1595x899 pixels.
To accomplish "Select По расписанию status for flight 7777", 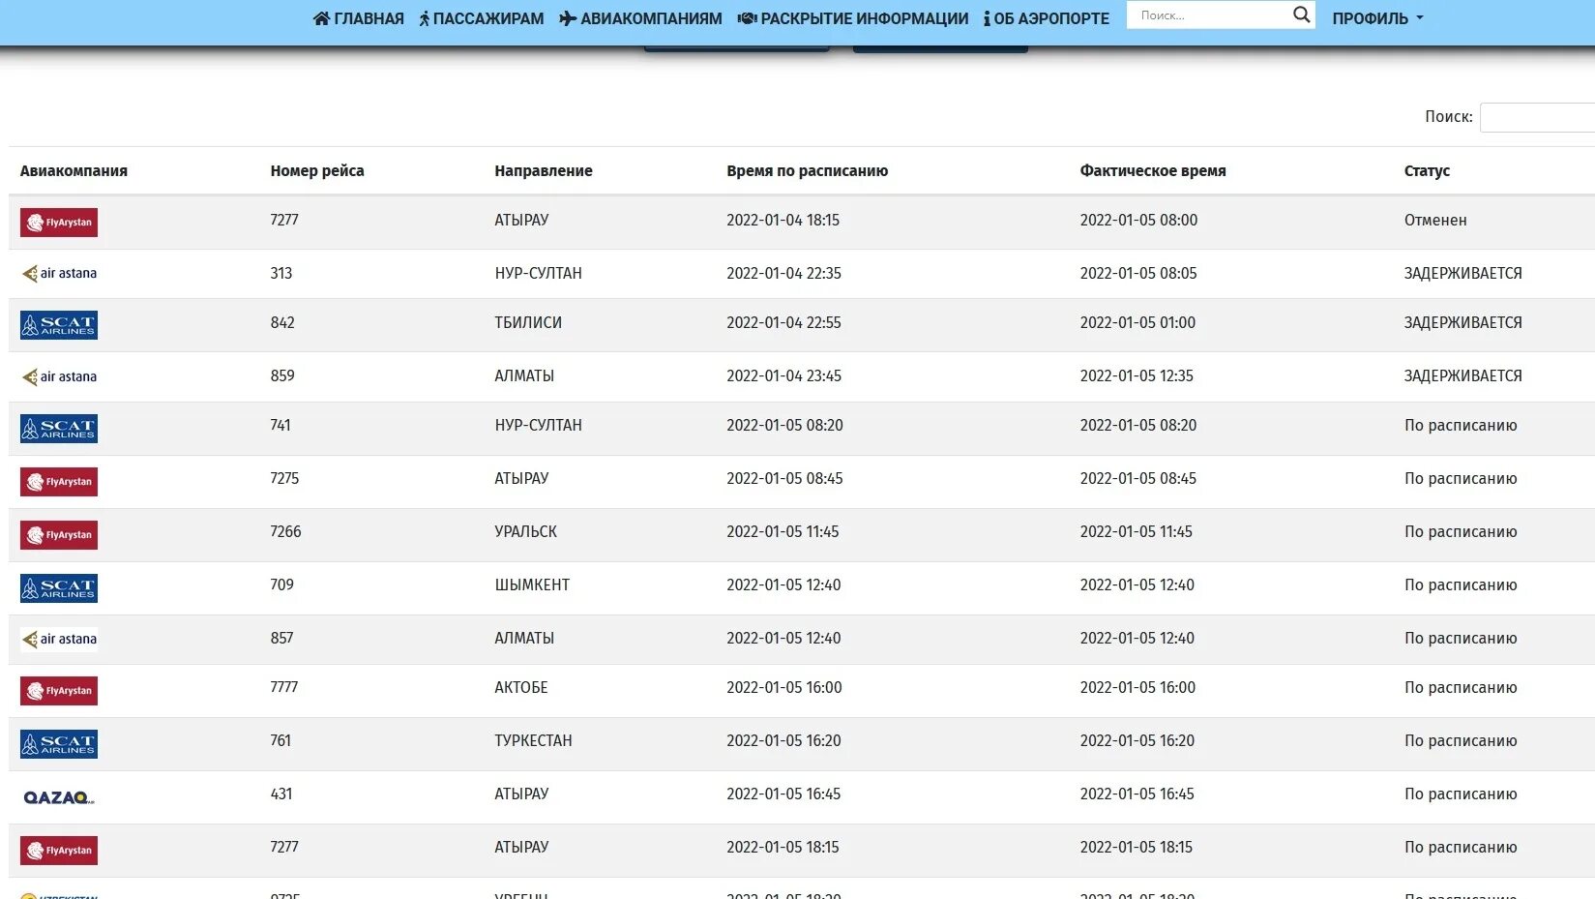I will [x=1461, y=688].
